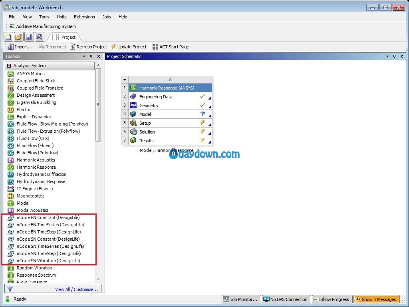Select the Model cell
This screenshot has height=307, width=409.
click(170, 114)
